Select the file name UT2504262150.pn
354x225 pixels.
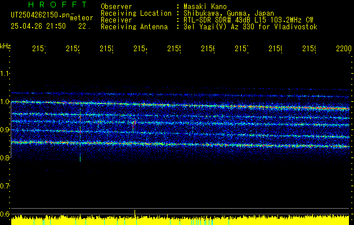41,15
